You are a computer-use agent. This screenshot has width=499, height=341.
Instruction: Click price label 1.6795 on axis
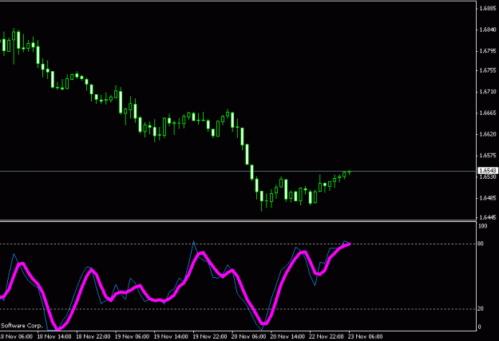coord(488,51)
